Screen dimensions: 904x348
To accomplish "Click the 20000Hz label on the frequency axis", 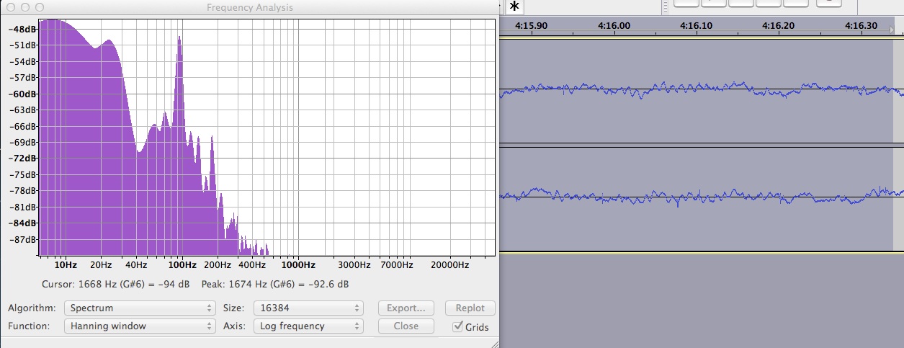I will pyautogui.click(x=450, y=265).
